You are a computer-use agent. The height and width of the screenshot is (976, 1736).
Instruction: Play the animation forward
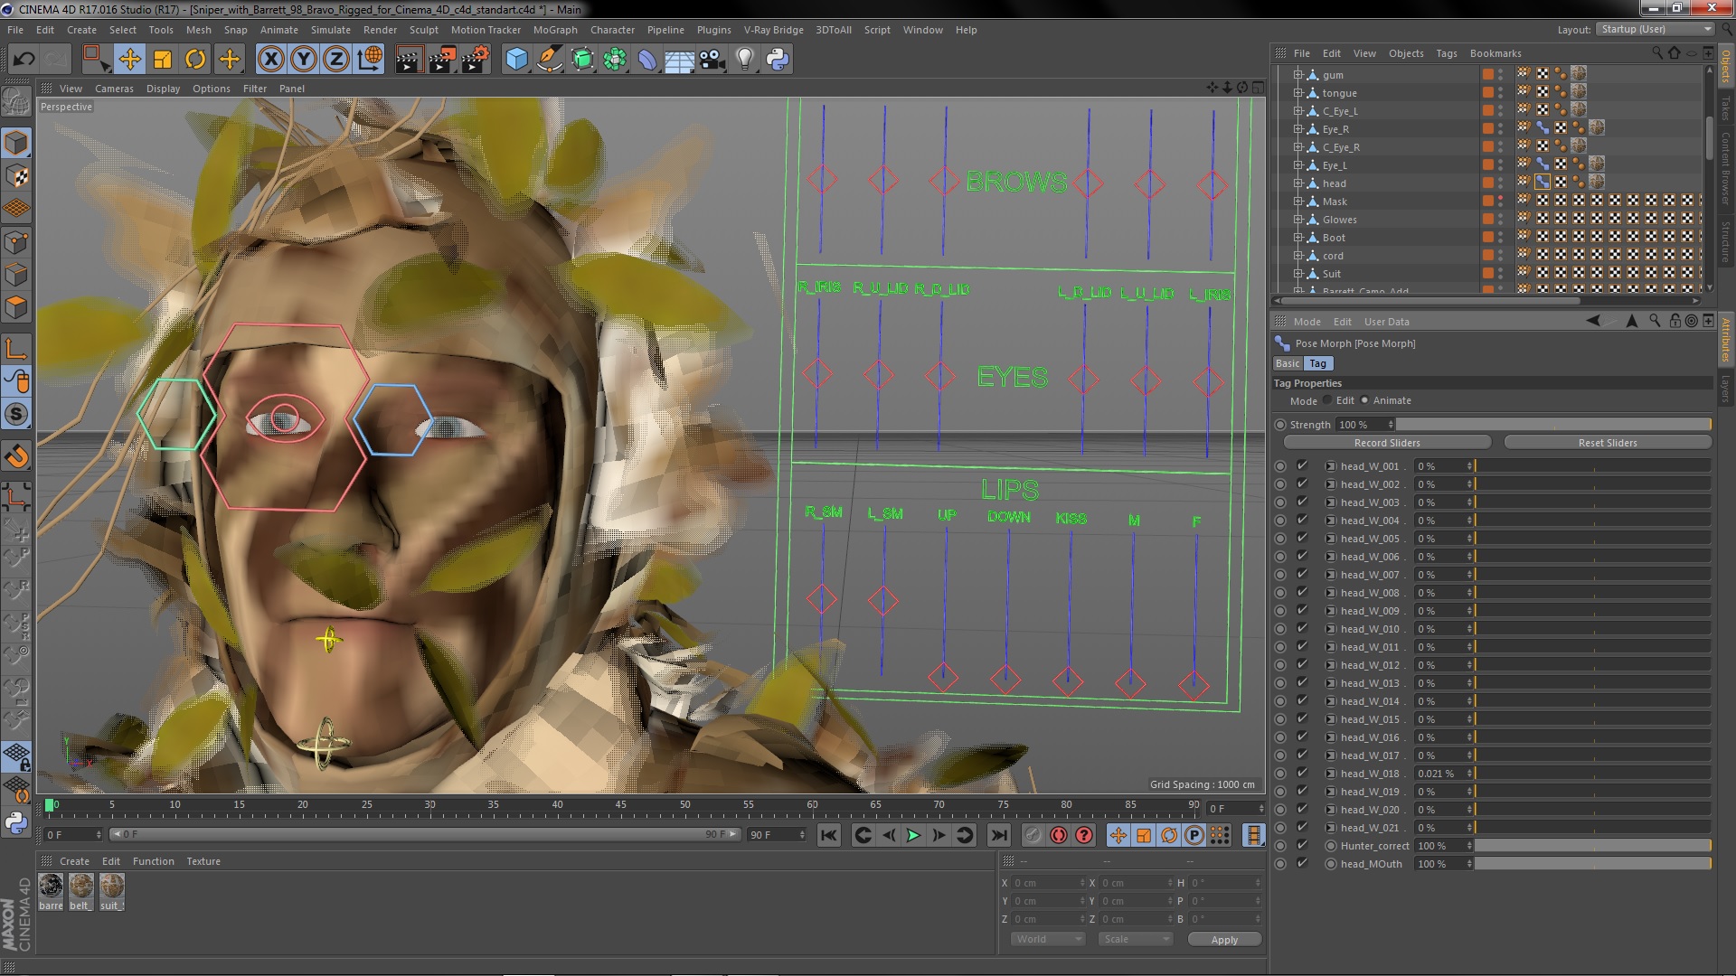click(913, 835)
